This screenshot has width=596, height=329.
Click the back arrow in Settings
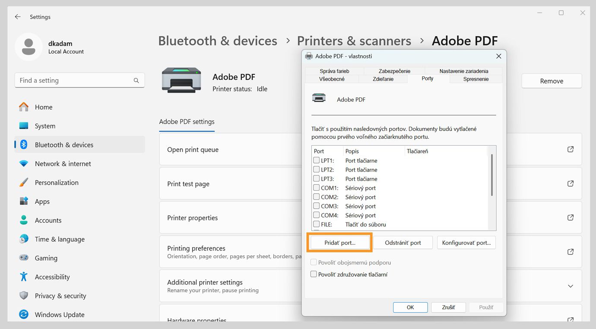point(18,17)
